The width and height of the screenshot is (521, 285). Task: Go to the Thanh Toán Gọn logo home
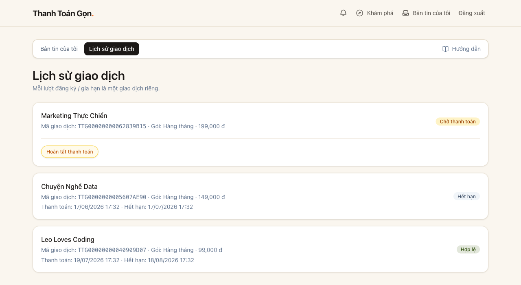pos(63,13)
